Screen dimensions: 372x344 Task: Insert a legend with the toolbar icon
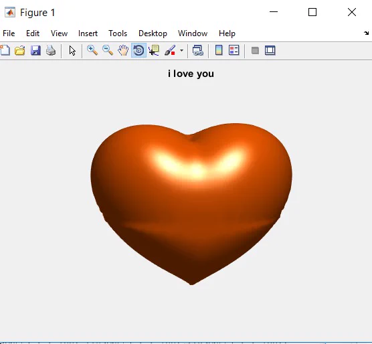234,50
